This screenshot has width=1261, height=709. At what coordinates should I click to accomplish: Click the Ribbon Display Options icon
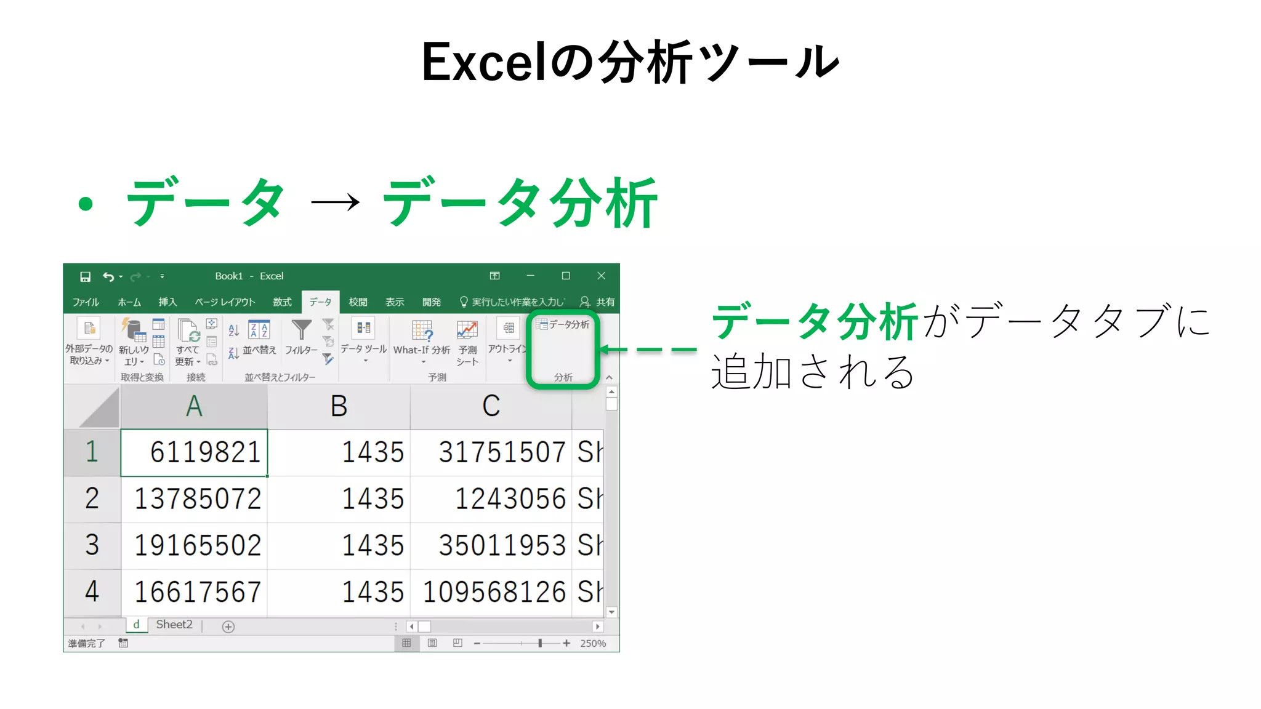point(494,276)
